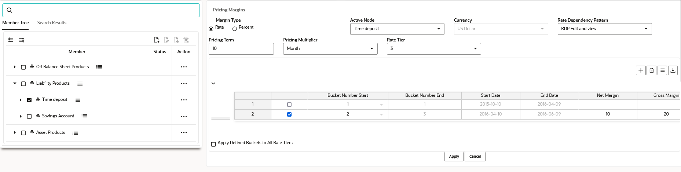Click the delete row trash icon

[651, 70]
